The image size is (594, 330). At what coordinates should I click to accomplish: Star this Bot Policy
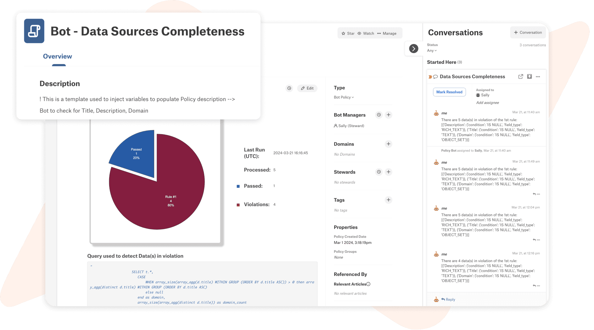tap(348, 33)
